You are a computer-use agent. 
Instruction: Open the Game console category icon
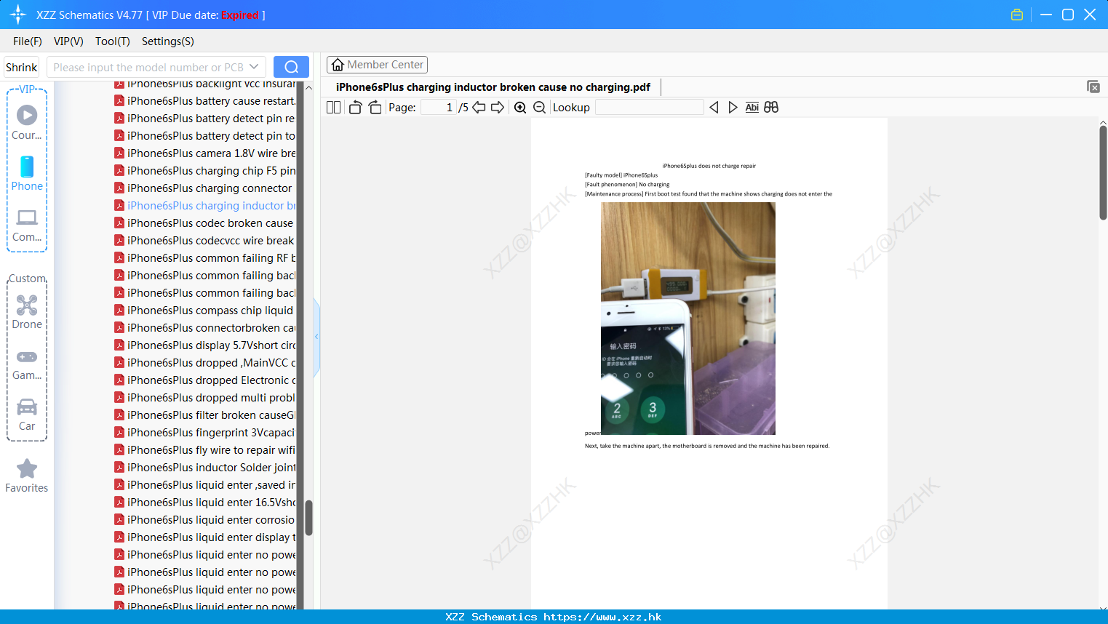point(27,356)
